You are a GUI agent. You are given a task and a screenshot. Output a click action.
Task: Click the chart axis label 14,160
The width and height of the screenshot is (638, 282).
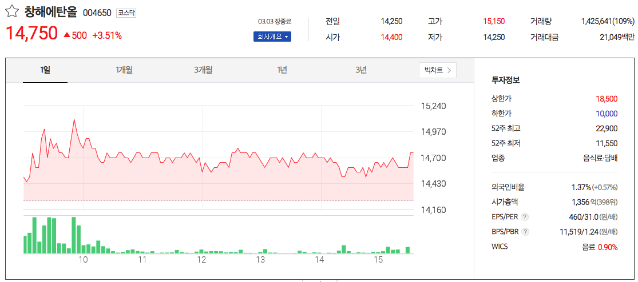coord(434,210)
